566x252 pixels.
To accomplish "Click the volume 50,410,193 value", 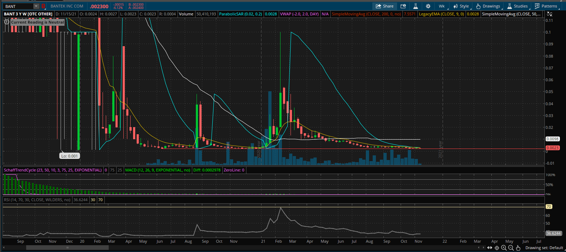I will click(207, 15).
